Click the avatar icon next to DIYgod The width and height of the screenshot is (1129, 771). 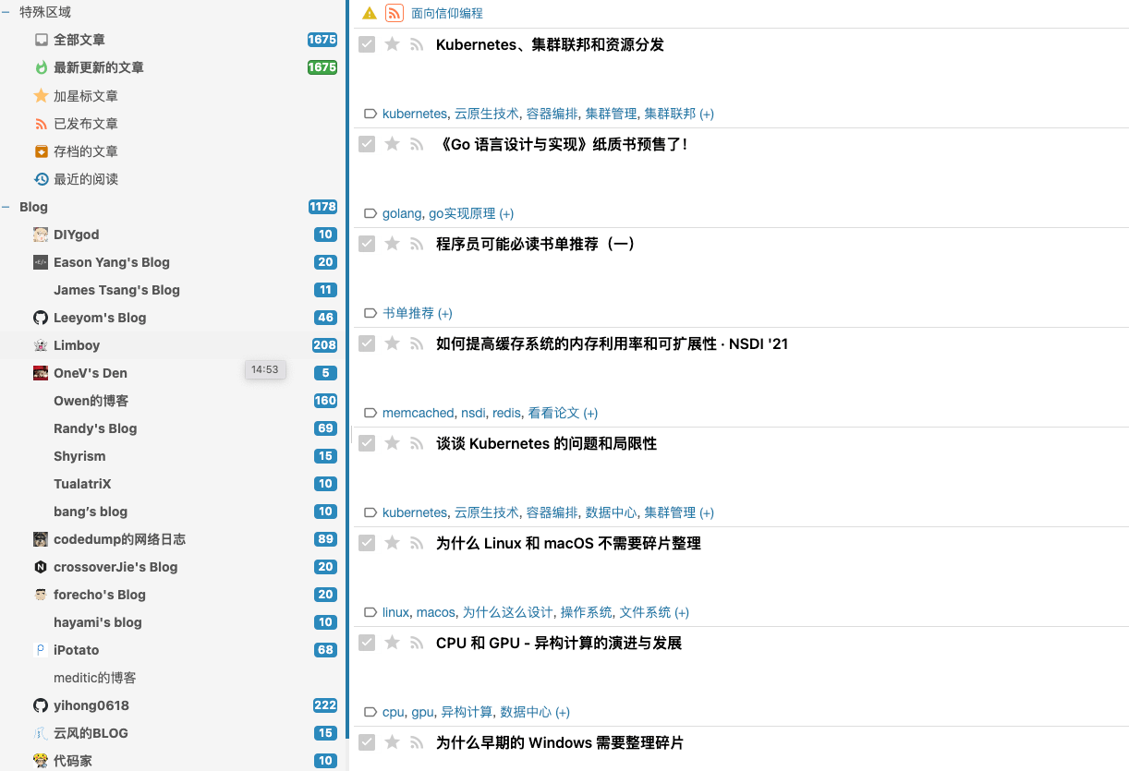point(41,235)
